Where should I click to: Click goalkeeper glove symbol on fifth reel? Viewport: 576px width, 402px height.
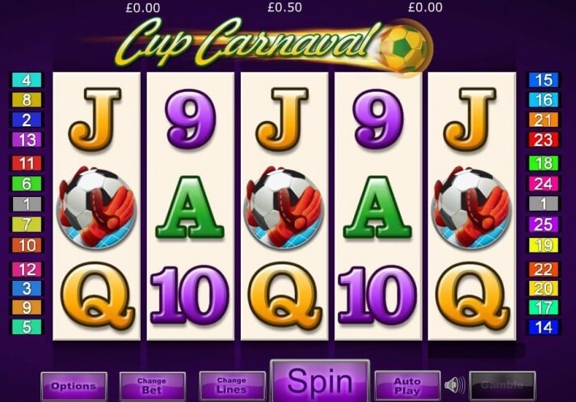472,207
